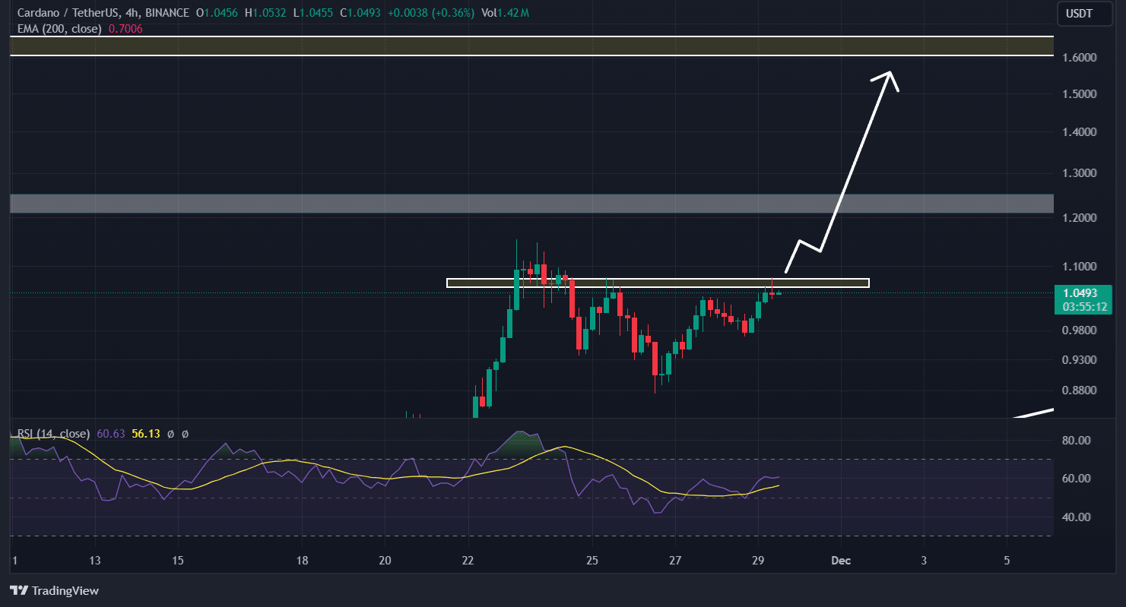Select the RSI (14, close) indicator legend
The width and height of the screenshot is (1126, 607).
click(x=55, y=434)
